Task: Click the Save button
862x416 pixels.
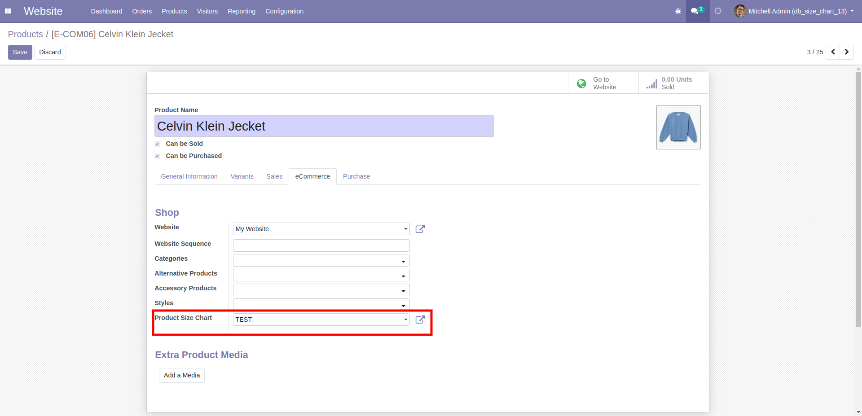Action: [20, 52]
